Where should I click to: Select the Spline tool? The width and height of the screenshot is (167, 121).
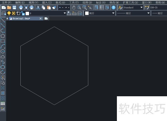tap(3, 62)
